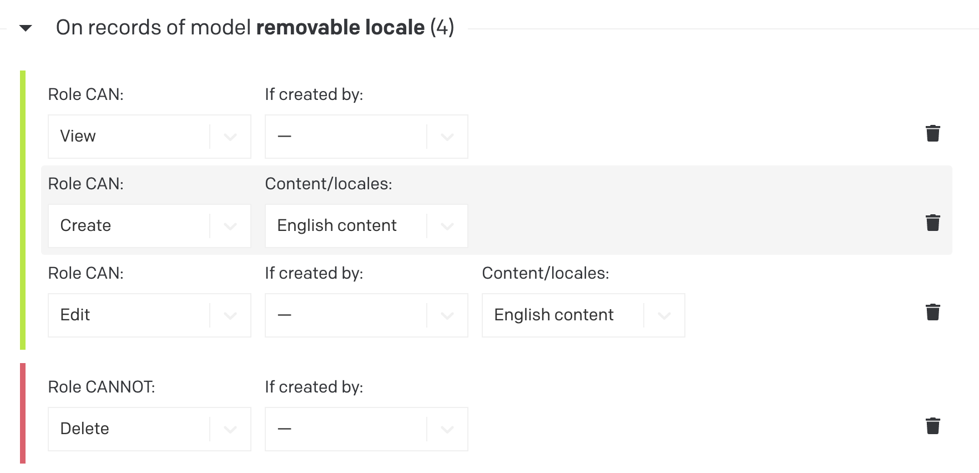Click chevron arrow of Delete select
Viewport: 979px width, 473px height.
(x=230, y=429)
